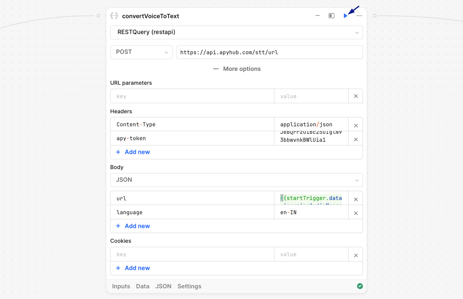Run the convertVoiceToText block
This screenshot has height=299, width=463.
coord(345,16)
